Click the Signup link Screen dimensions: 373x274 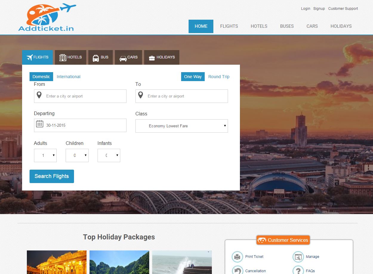tap(319, 9)
